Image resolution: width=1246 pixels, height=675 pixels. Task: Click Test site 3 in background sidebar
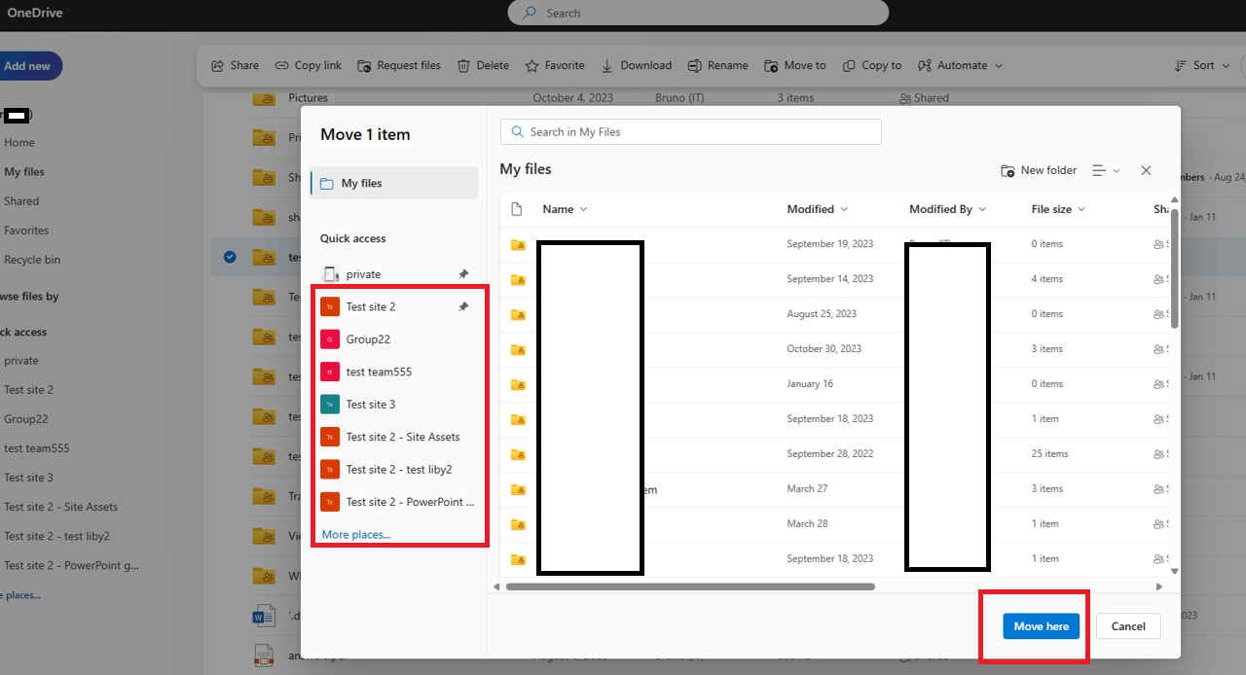pos(29,478)
